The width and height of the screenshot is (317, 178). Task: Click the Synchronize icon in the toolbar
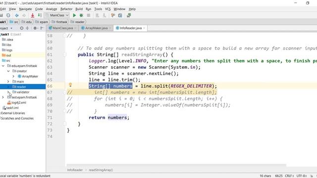point(8,15)
